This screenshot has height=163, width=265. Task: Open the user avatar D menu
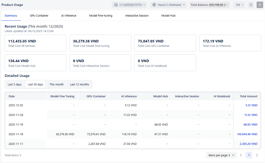click(260, 5)
